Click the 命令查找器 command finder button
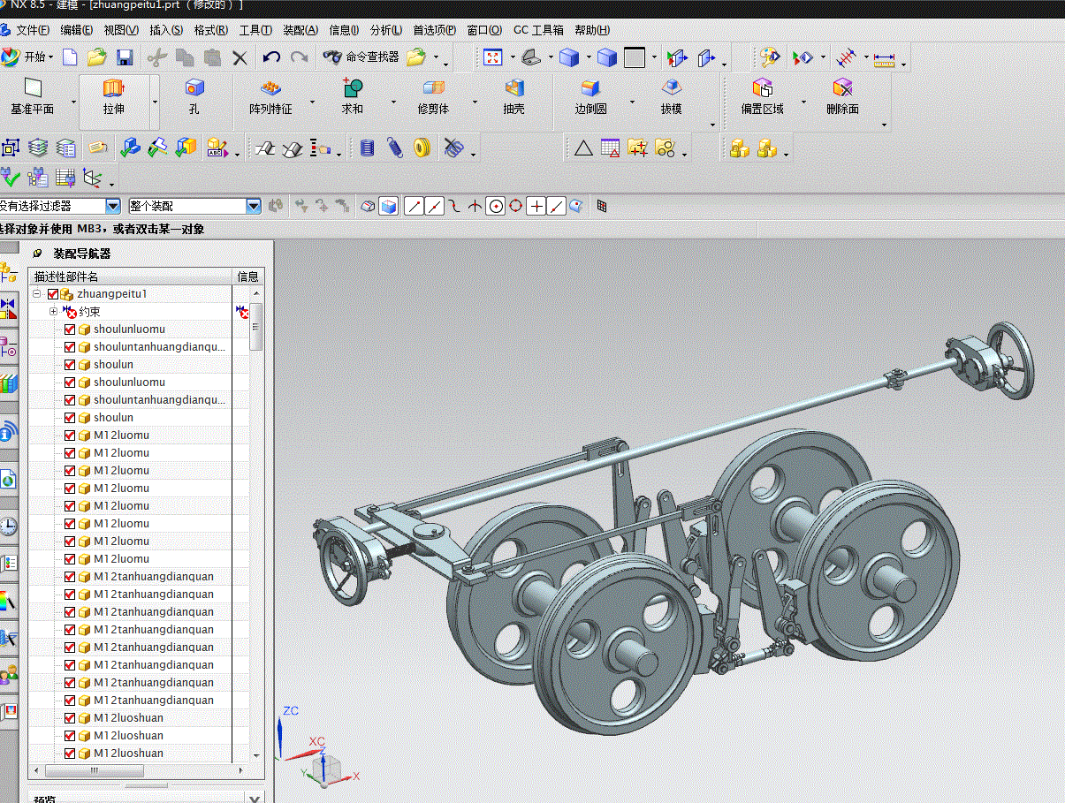The image size is (1065, 803). click(x=362, y=57)
